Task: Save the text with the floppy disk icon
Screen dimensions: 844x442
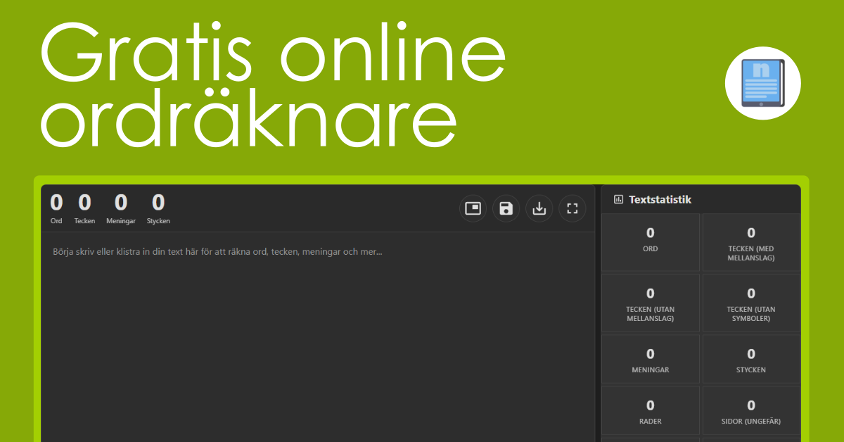Action: (506, 208)
